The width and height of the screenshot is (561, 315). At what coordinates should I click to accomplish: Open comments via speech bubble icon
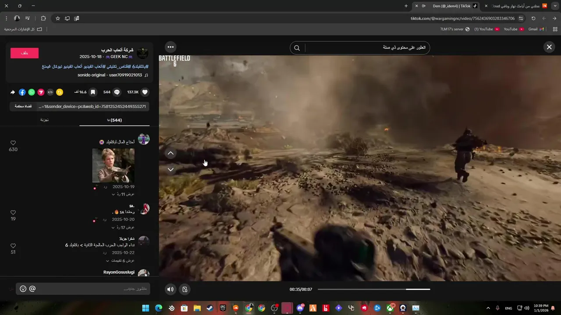117,92
